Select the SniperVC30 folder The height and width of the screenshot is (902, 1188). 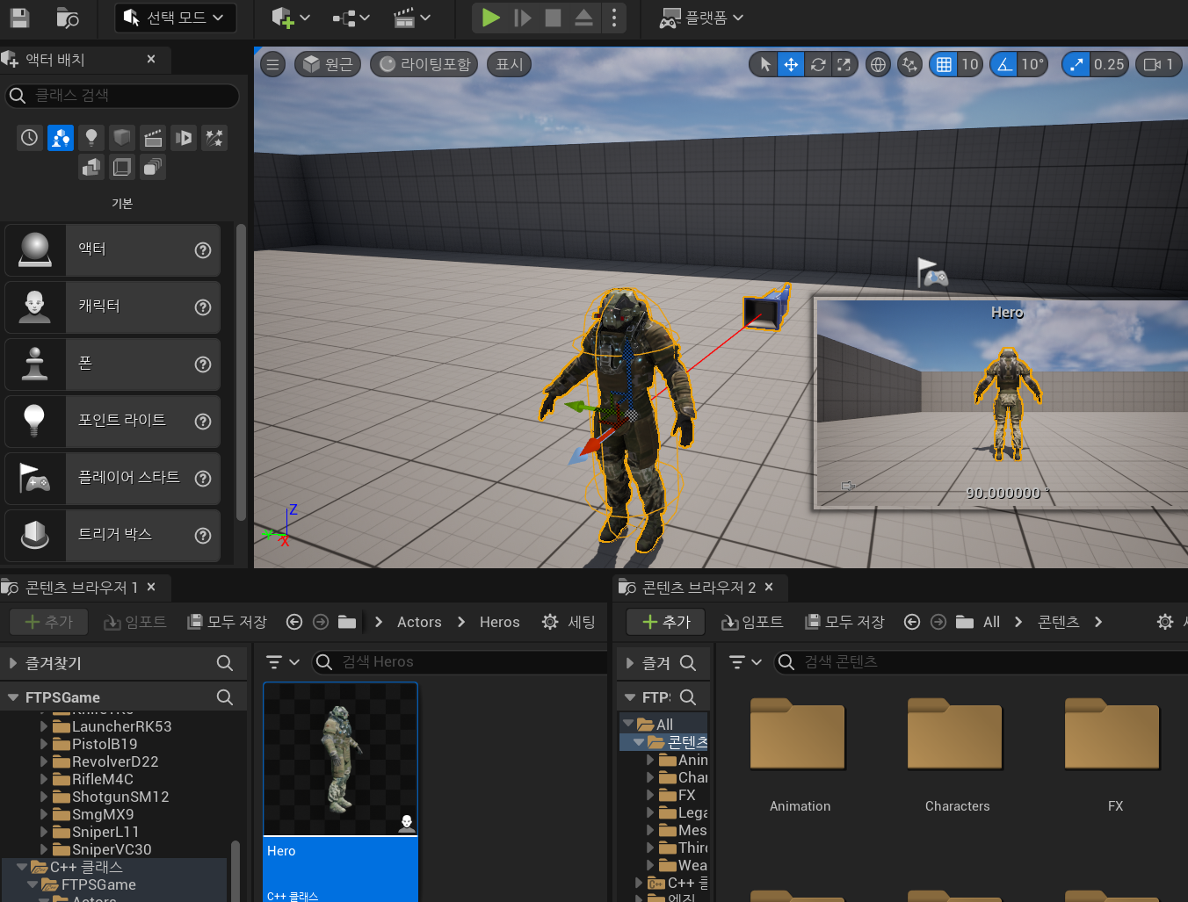pos(112,849)
